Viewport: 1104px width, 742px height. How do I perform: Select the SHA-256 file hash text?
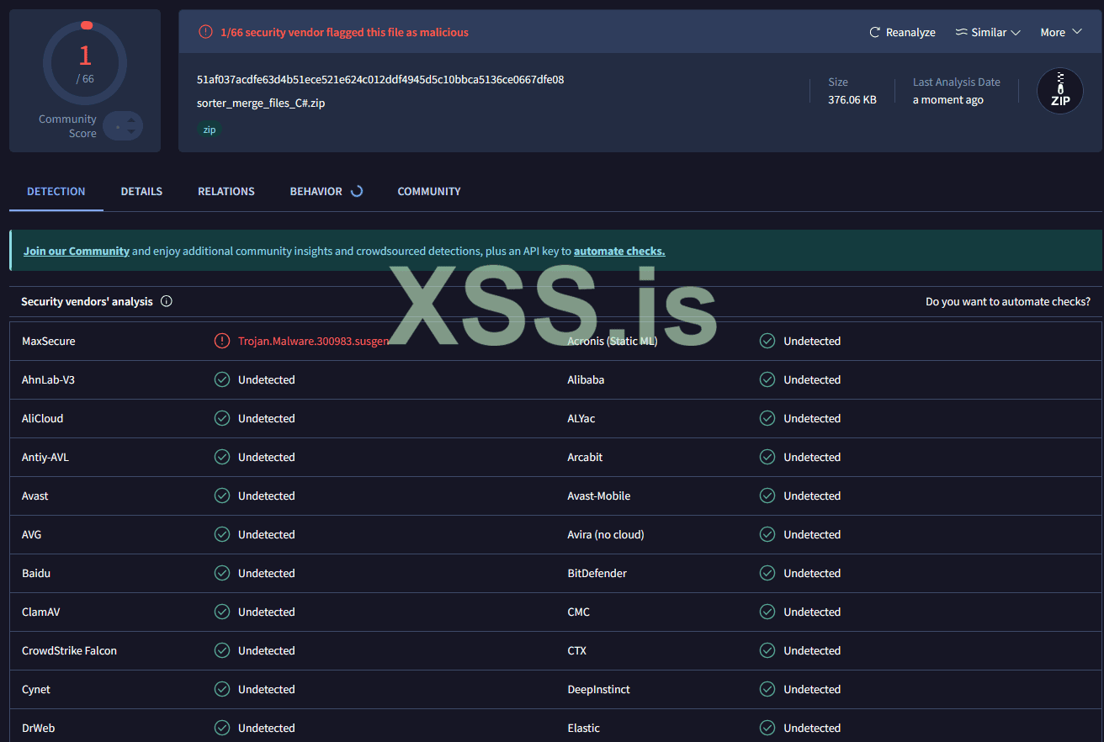pyautogui.click(x=380, y=79)
